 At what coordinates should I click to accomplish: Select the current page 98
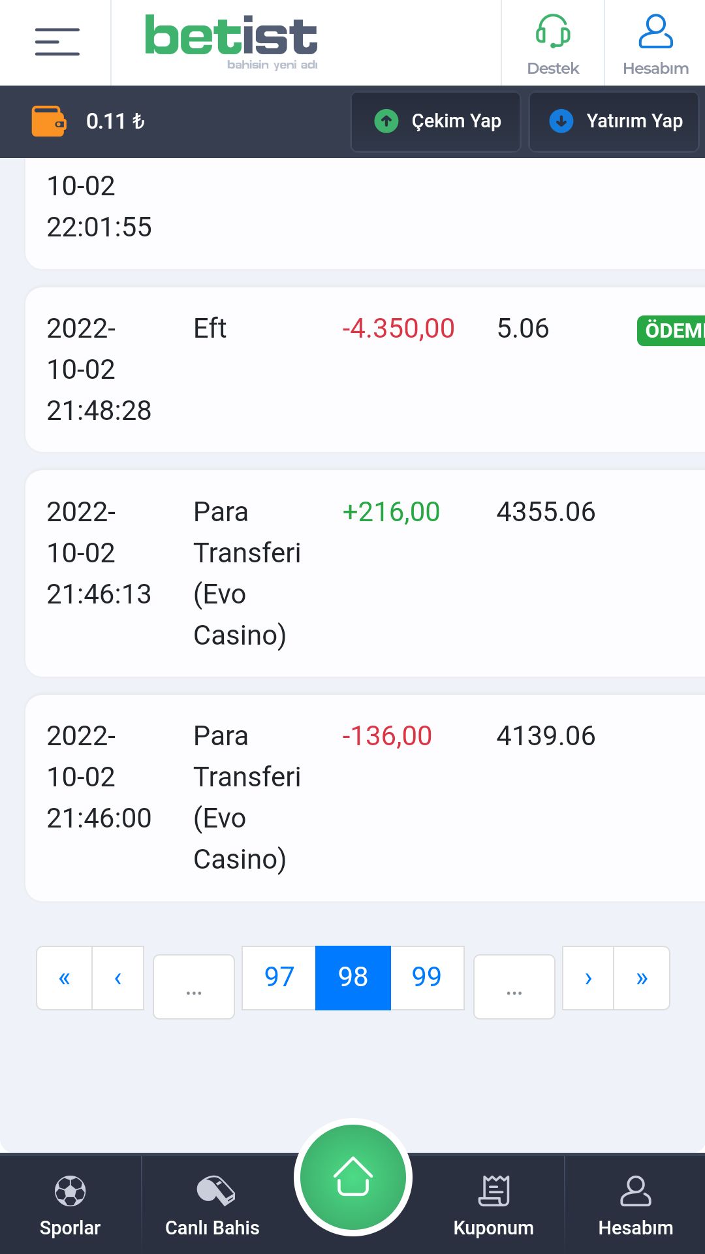click(353, 977)
